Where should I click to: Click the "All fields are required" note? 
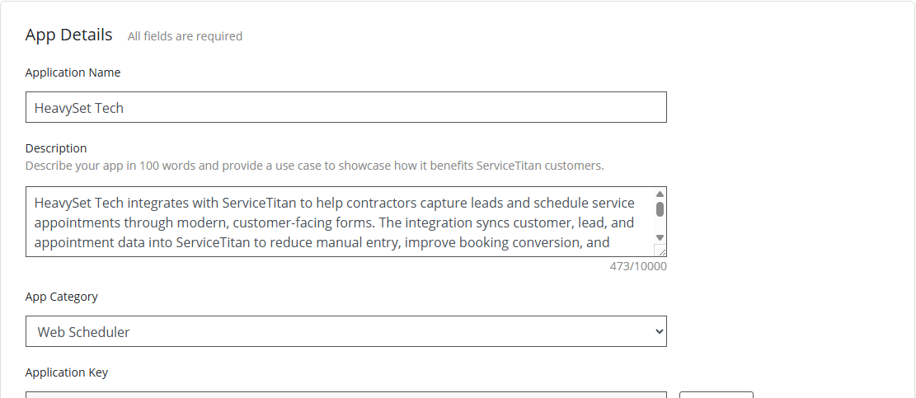click(x=185, y=36)
